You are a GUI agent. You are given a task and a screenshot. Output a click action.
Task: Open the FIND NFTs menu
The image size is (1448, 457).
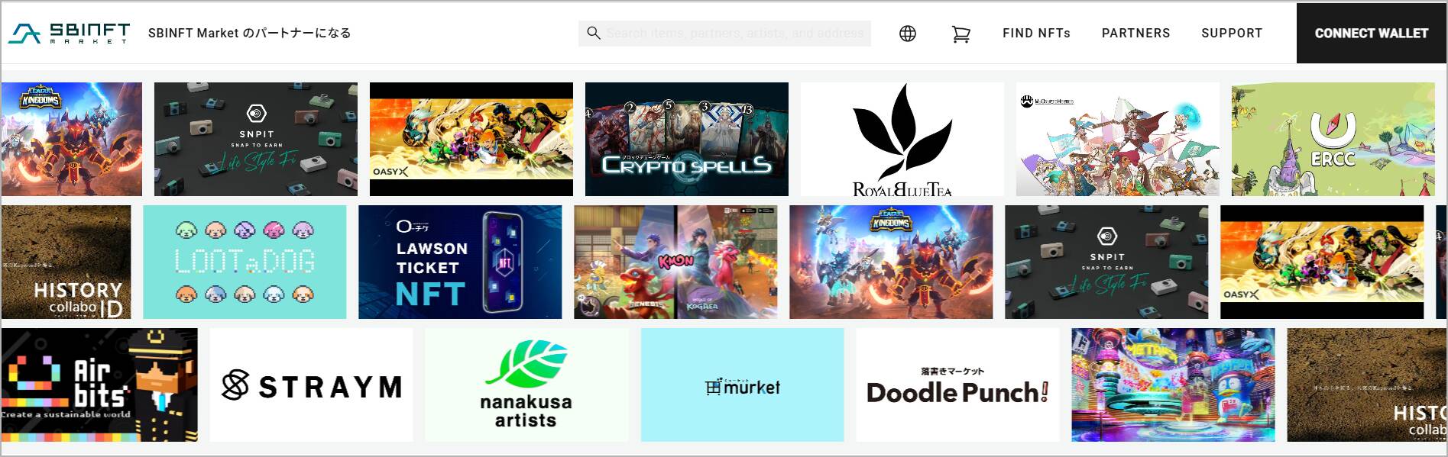1036,33
